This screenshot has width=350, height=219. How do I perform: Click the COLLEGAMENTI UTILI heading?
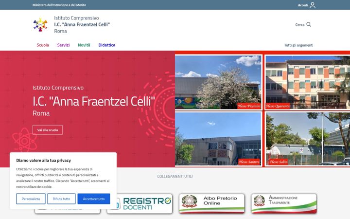[x=175, y=176]
